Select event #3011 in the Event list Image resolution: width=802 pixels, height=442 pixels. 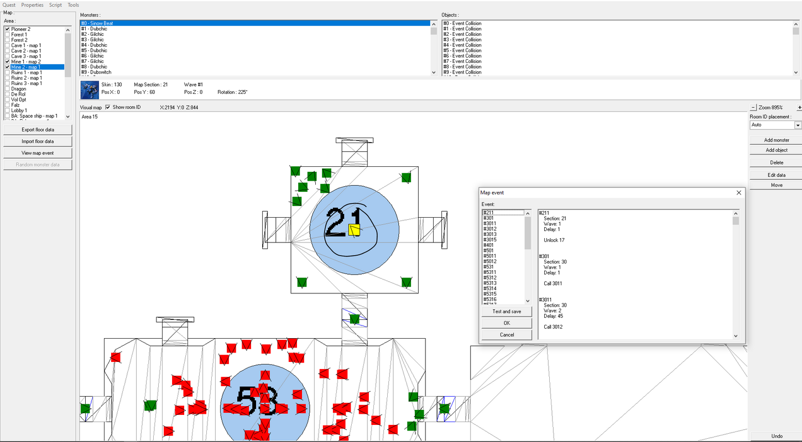pyautogui.click(x=489, y=223)
